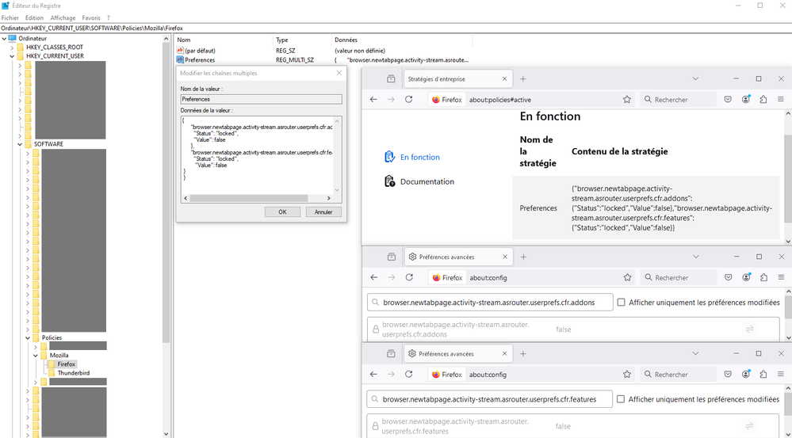The height and width of the screenshot is (438, 792).
Task: Click Annuler to cancel the edit dialog
Action: point(323,212)
